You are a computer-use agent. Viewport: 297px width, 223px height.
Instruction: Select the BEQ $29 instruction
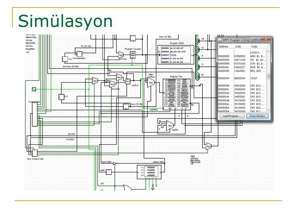(258, 71)
